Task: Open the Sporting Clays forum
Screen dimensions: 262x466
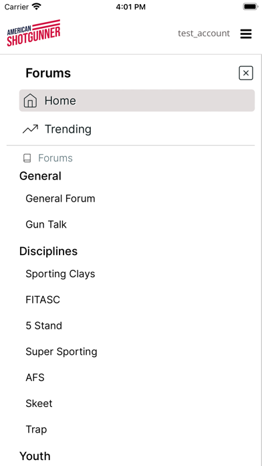Action: click(61, 274)
